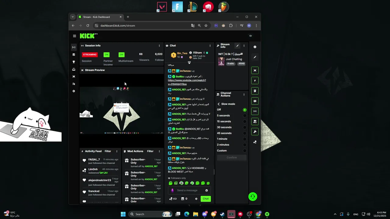This screenshot has height=219, width=390.
Task: Select the Stream sidebar icon
Action: [74, 47]
